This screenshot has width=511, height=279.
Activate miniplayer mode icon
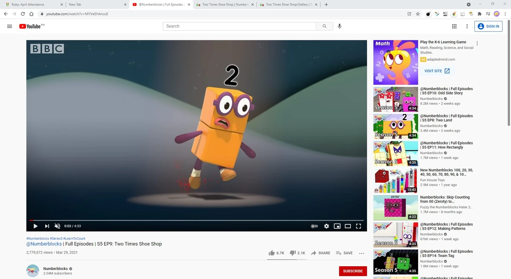point(337,226)
